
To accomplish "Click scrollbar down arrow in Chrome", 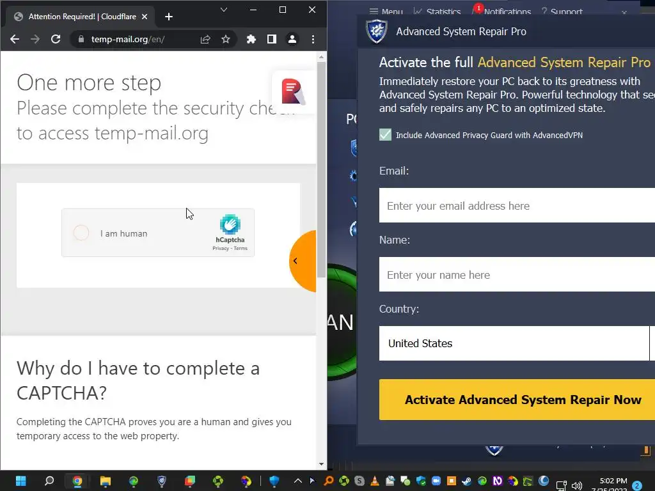I will pyautogui.click(x=321, y=464).
